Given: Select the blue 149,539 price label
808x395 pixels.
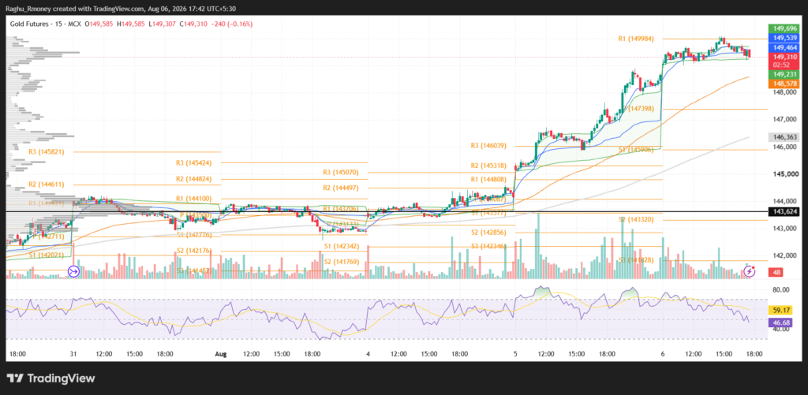Looking at the screenshot, I should pyautogui.click(x=784, y=38).
